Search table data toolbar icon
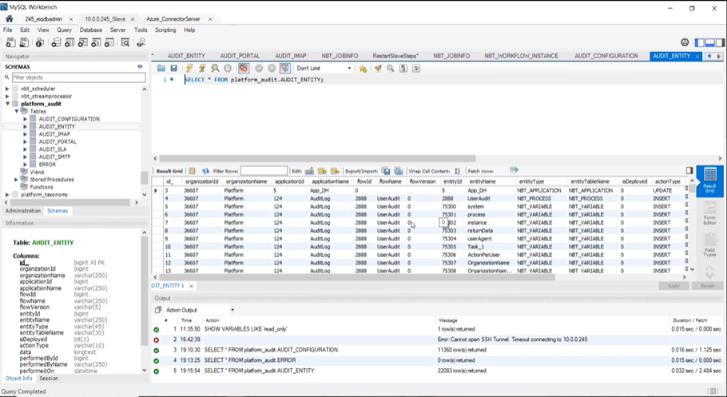 (125, 42)
